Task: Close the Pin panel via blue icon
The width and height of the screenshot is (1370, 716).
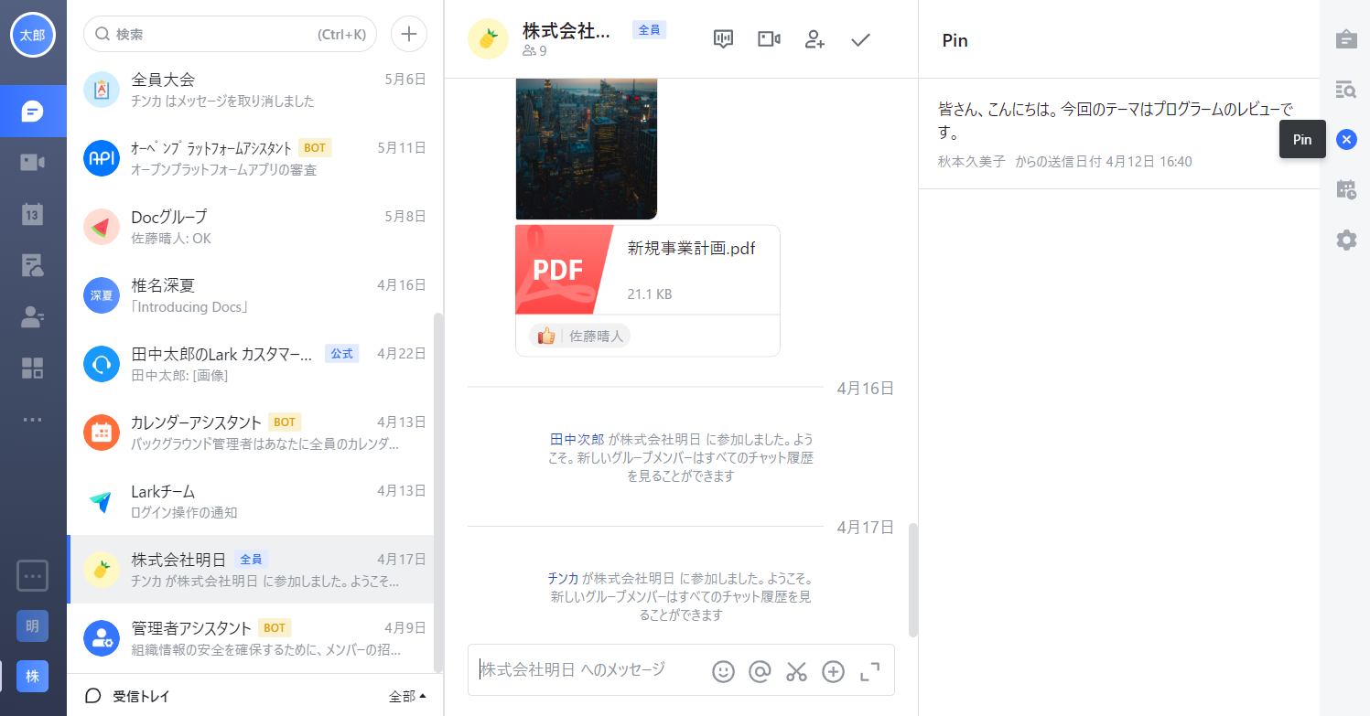Action: click(1346, 140)
